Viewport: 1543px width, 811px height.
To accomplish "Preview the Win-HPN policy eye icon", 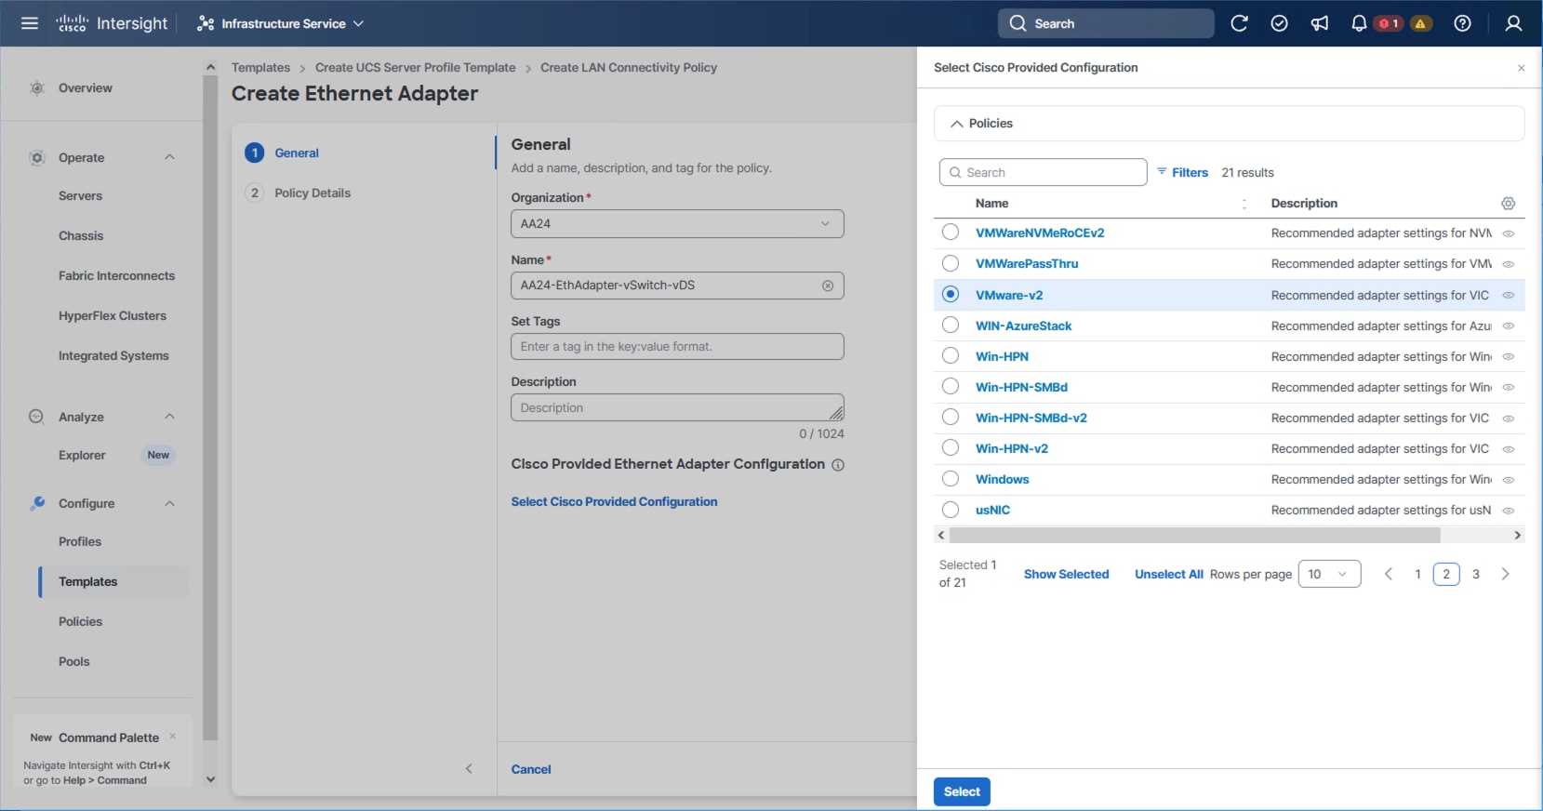I will (x=1509, y=356).
